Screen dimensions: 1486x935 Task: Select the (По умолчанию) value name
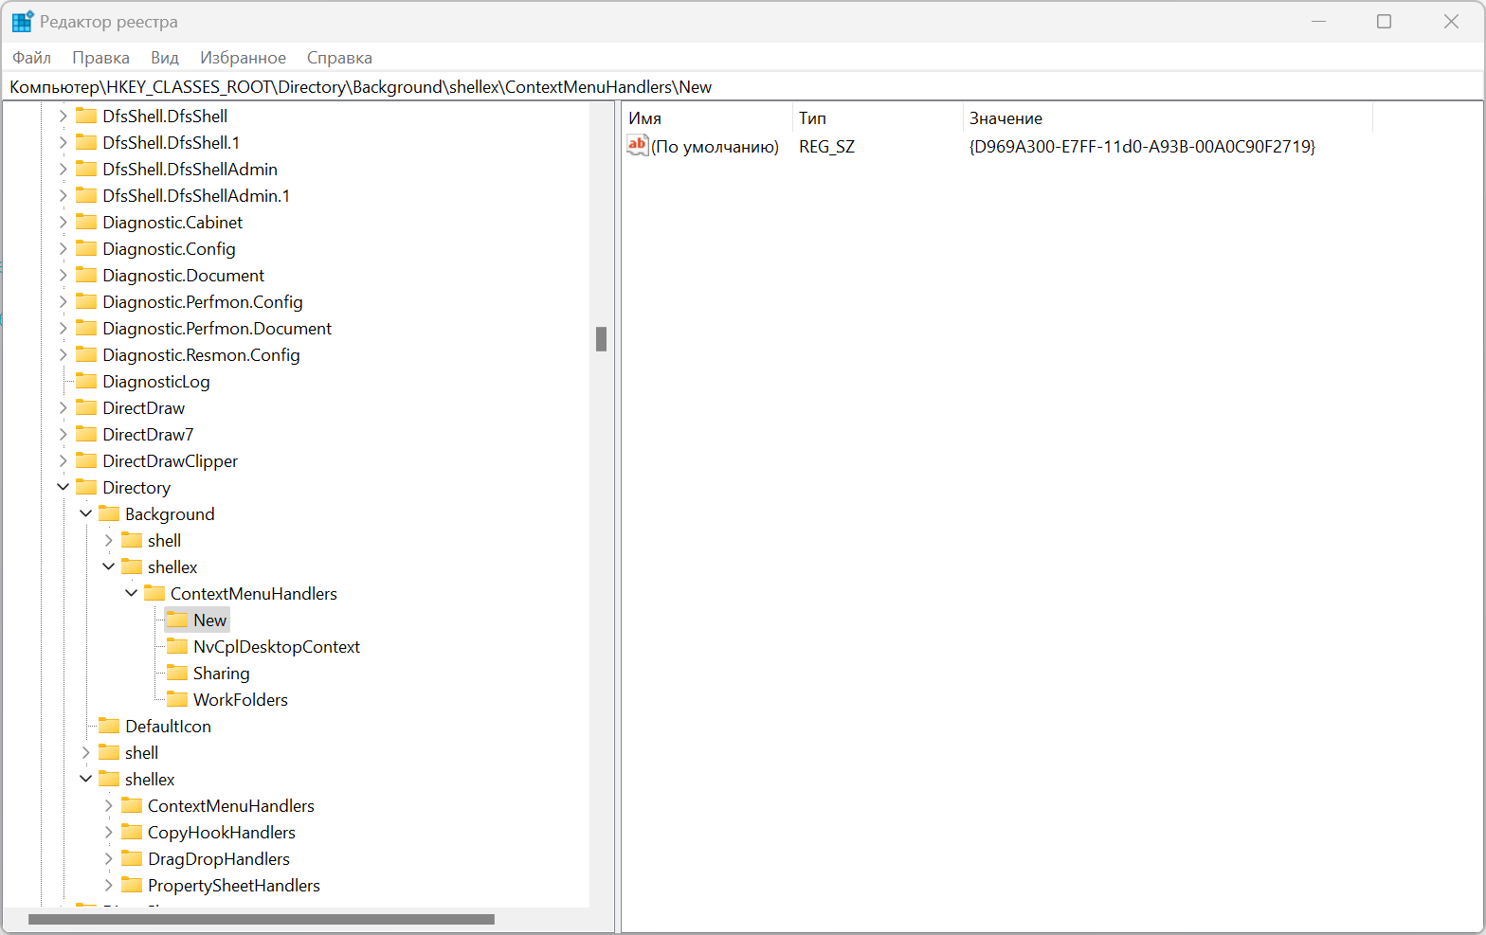tap(715, 147)
